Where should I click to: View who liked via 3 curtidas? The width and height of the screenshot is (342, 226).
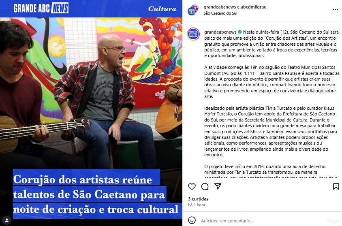198,199
